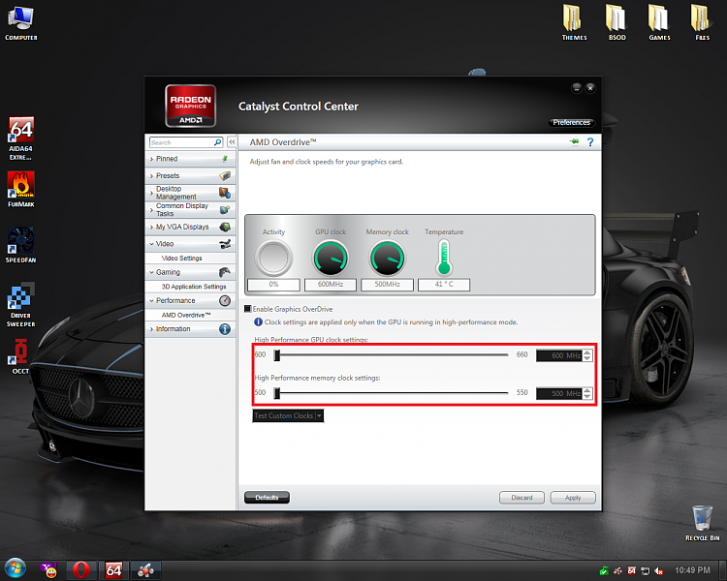Click the taskbar clock showing 10:49 PM
This screenshot has height=581, width=727.
pos(692,570)
